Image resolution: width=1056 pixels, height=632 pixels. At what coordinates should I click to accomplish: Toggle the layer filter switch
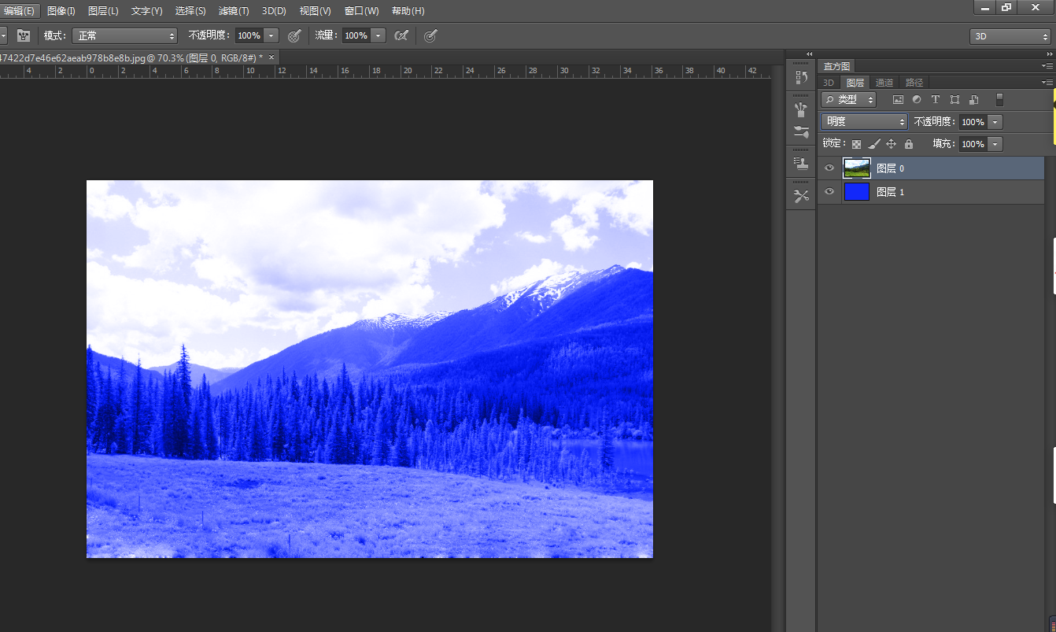coord(999,100)
